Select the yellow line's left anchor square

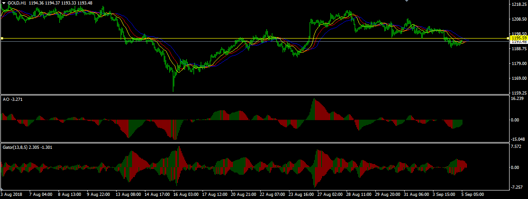2,39
